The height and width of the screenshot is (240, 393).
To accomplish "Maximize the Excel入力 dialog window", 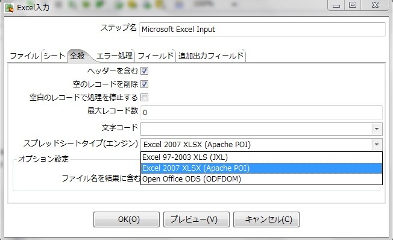I will pos(353,5).
